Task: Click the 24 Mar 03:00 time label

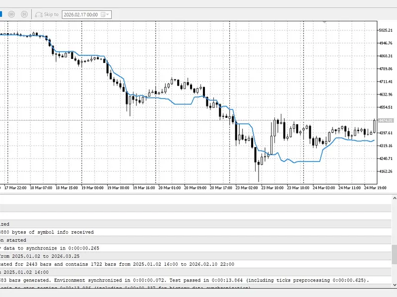Action: pyautogui.click(x=324, y=188)
